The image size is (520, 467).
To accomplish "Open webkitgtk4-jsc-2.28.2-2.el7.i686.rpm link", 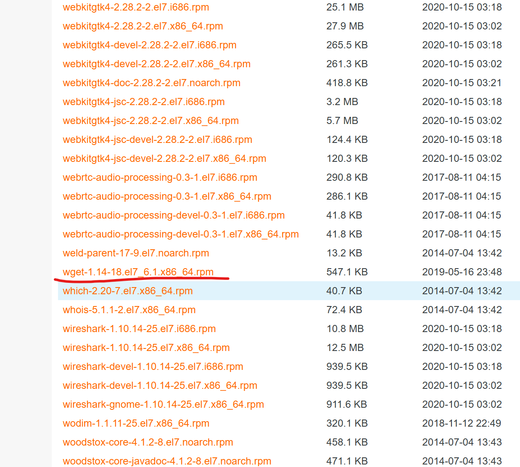I will 143,102.
